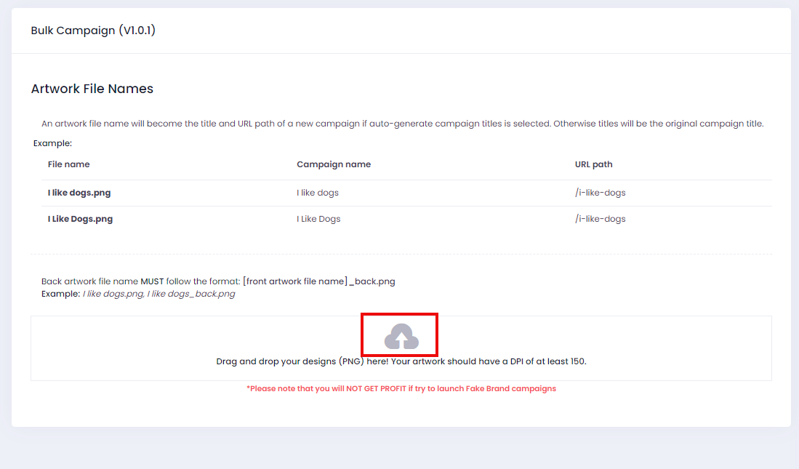Click the drag and drop designs text
799x469 pixels.
[401, 361]
